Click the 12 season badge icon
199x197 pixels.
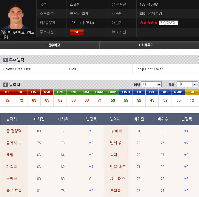[4, 33]
